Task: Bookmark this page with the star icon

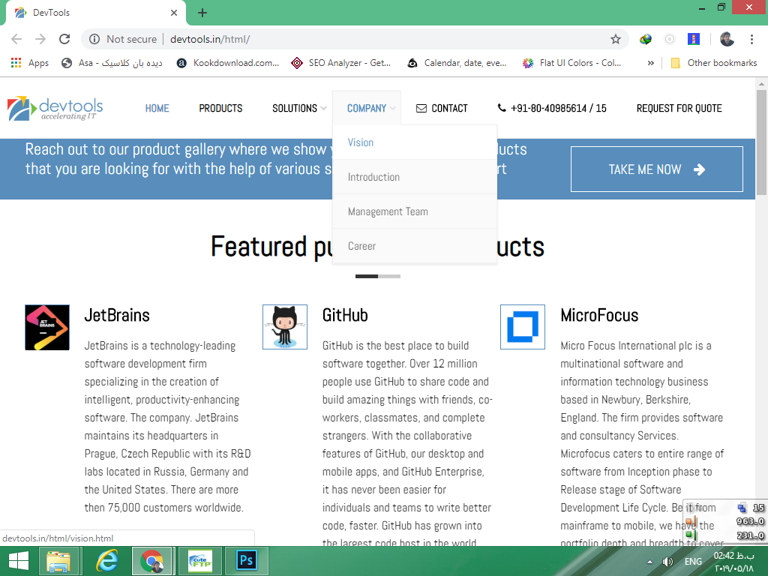Action: (616, 39)
